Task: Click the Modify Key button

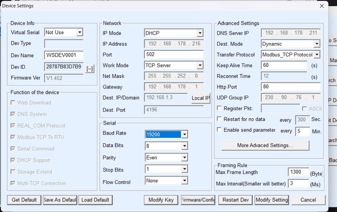Action: pos(161,200)
